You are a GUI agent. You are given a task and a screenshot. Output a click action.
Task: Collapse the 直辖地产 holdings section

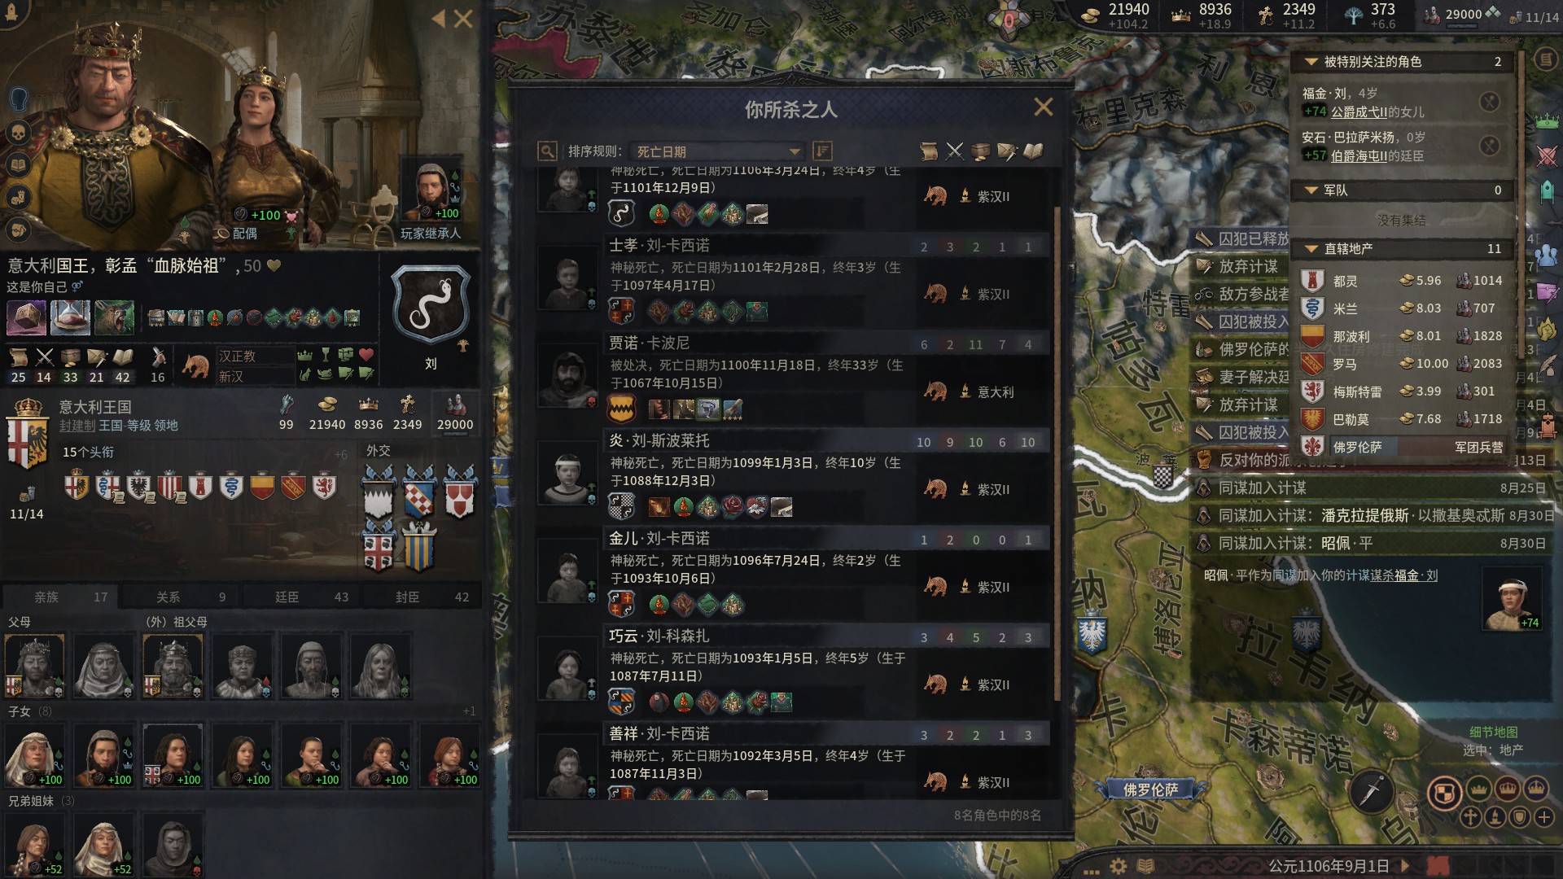point(1311,249)
